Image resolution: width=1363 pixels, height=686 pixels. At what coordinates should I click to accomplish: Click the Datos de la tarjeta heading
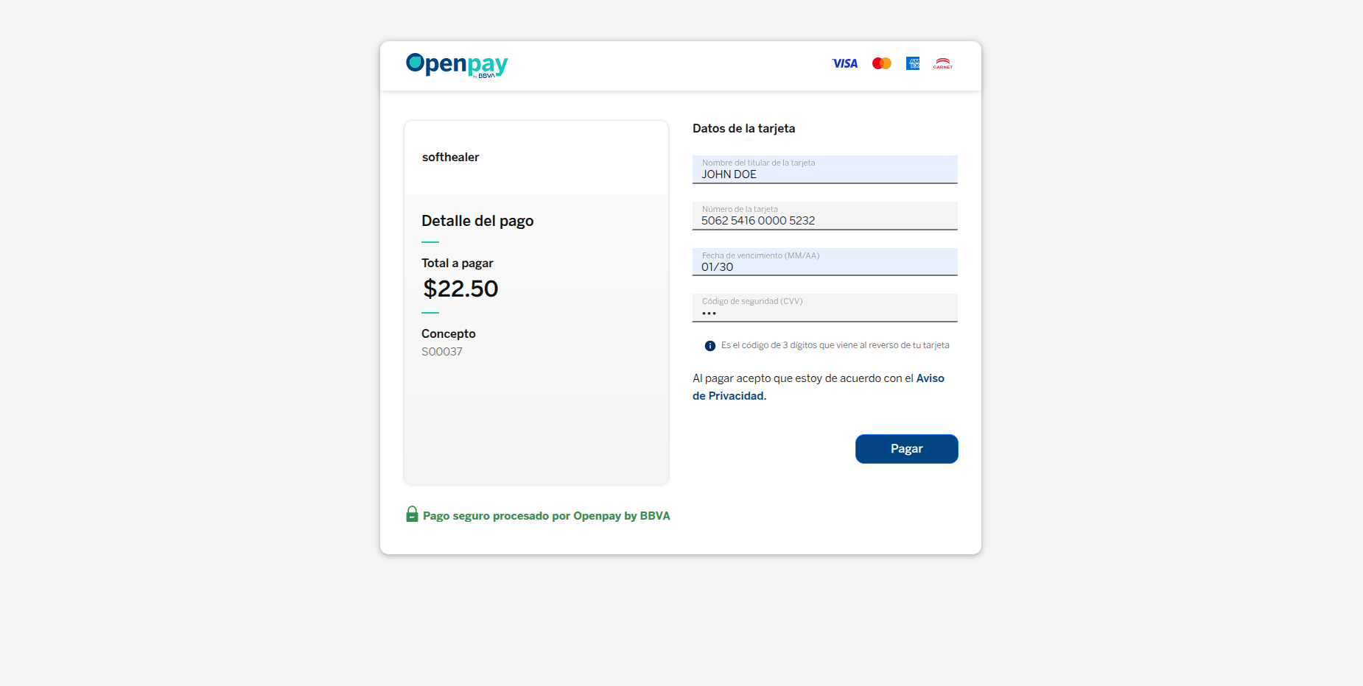pos(743,129)
